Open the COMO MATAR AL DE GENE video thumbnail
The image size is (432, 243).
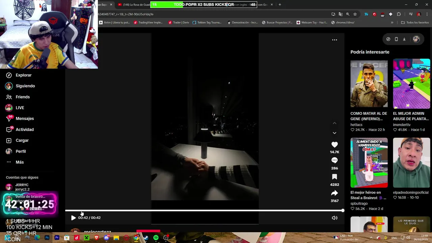(x=369, y=84)
